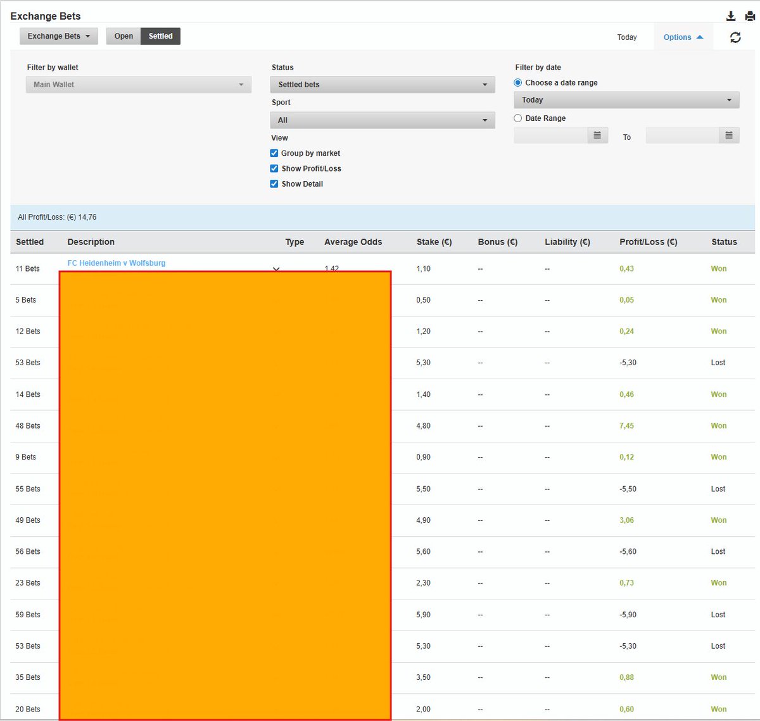Click the 0,43 profit value
The height and width of the screenshot is (721, 760).
point(626,269)
